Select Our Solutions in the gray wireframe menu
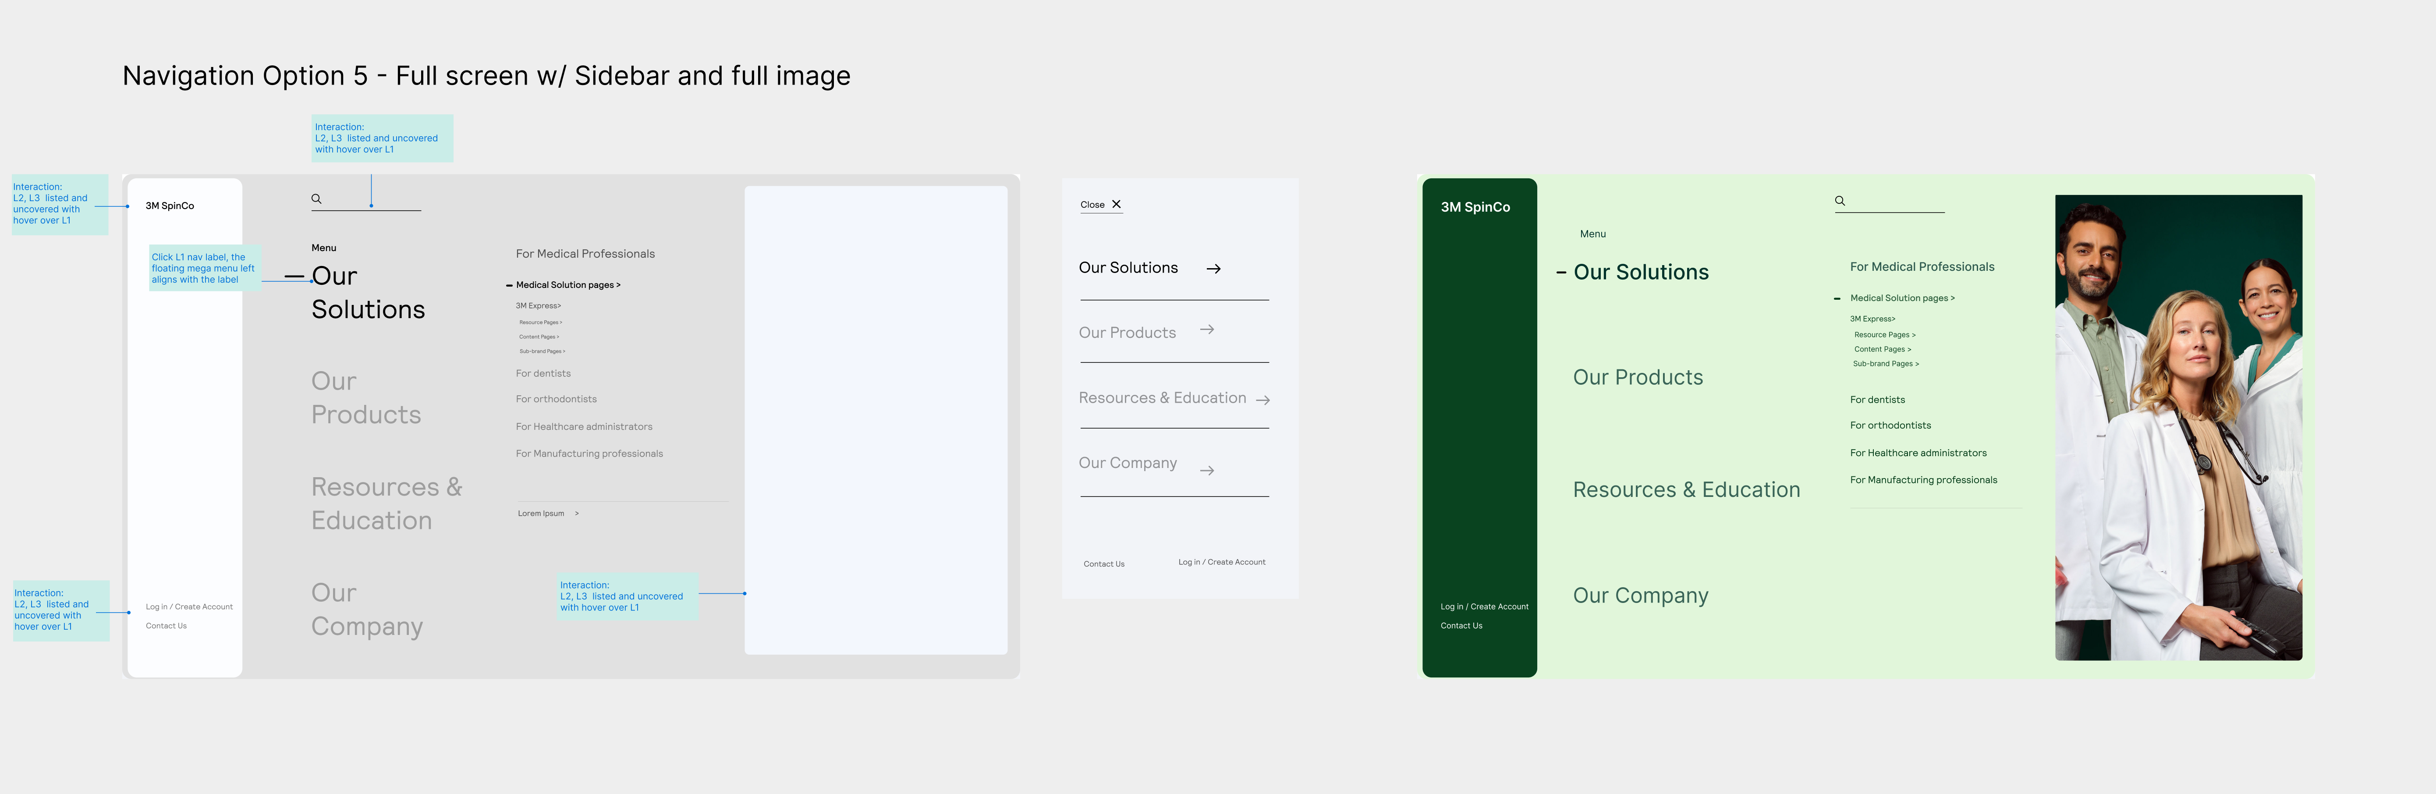This screenshot has height=794, width=2436. [368, 292]
